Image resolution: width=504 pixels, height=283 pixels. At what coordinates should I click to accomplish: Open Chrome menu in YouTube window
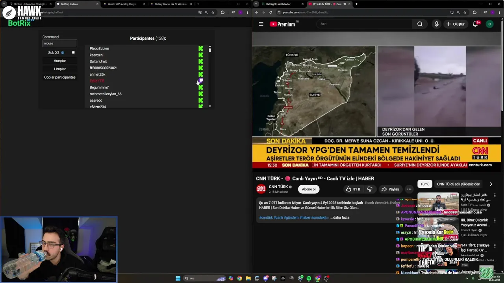click(x=500, y=12)
